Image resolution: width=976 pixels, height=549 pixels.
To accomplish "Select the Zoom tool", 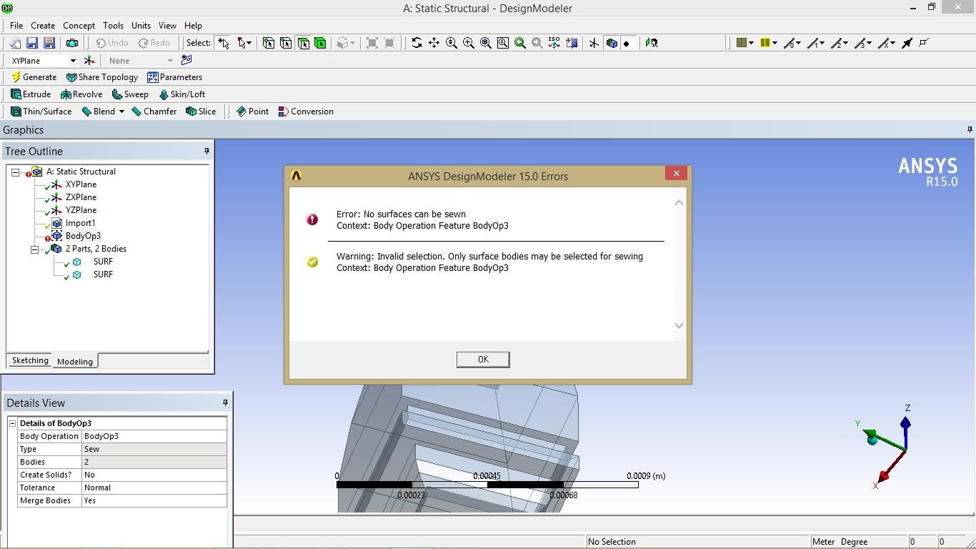I will (452, 43).
